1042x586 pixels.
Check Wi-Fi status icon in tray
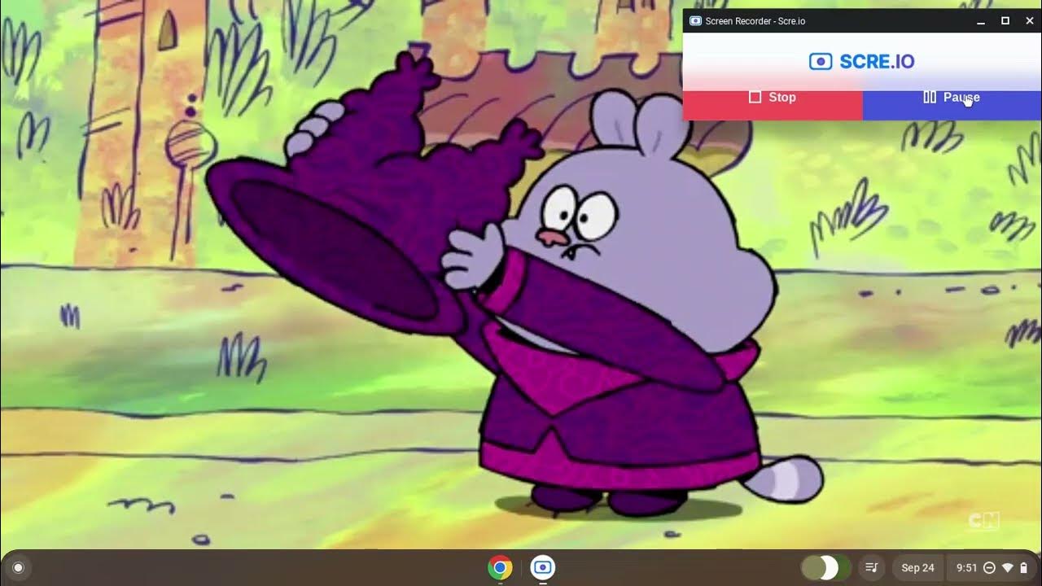(x=1008, y=567)
